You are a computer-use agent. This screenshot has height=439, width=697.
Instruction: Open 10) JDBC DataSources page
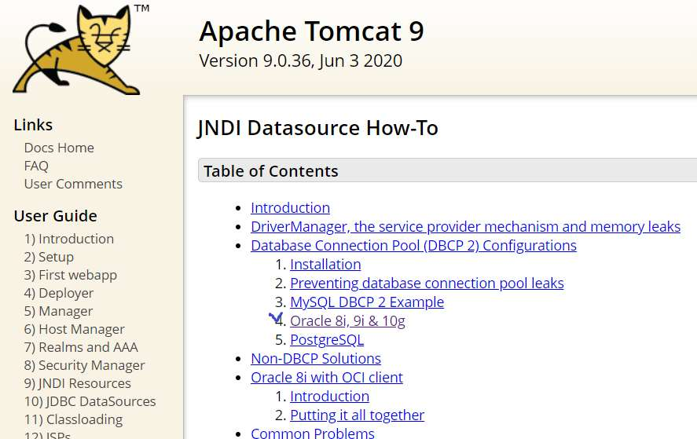pyautogui.click(x=90, y=401)
